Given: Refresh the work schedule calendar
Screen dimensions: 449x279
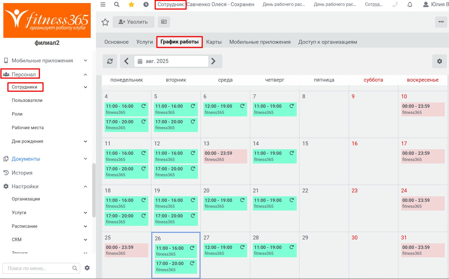Looking at the screenshot, I should click(x=110, y=61).
